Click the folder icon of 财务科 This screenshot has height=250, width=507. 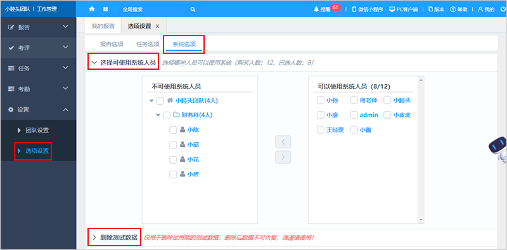(176, 115)
